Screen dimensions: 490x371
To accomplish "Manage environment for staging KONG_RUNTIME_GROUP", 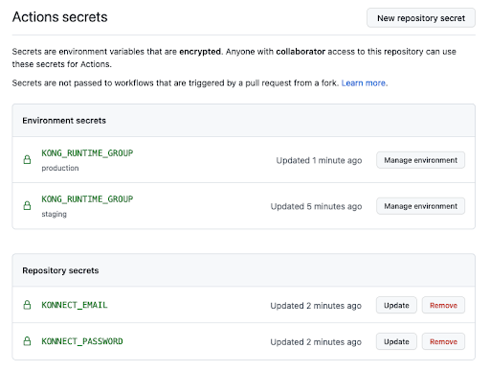I will tap(420, 206).
